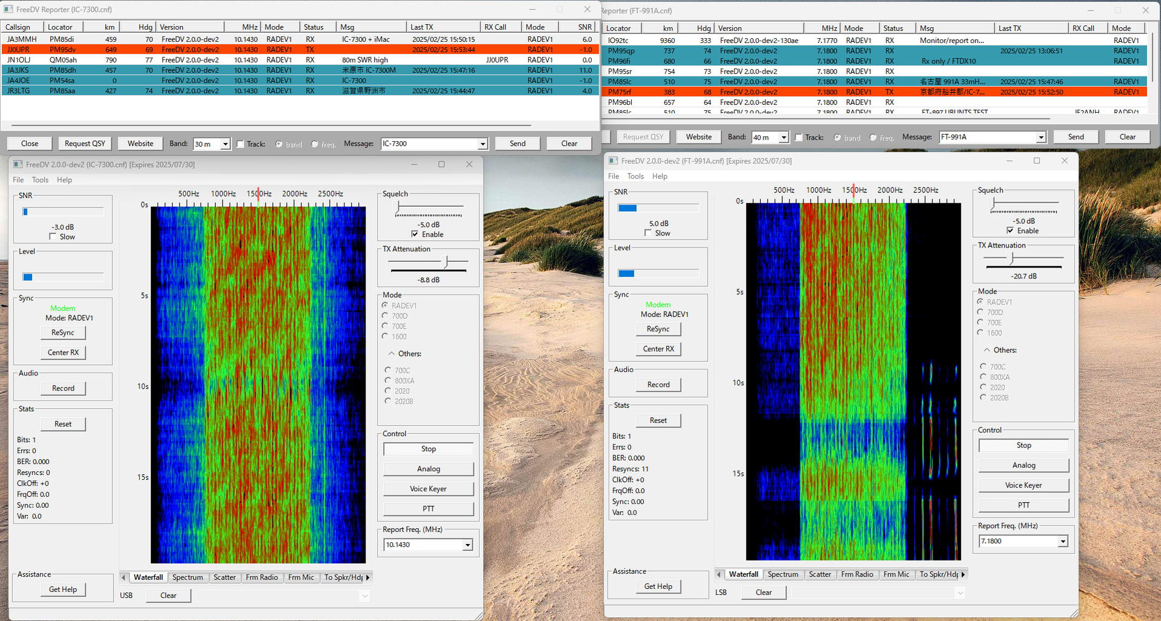Uncheck Squelch Enable in FT-991A window
1161x621 pixels.
tap(1010, 230)
